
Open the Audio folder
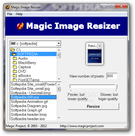click(x=33, y=58)
